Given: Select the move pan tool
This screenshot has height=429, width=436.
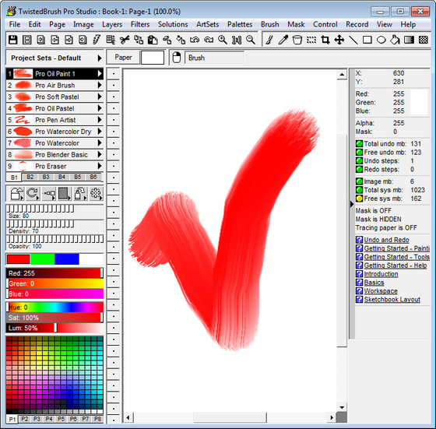Looking at the screenshot, I should coord(339,40).
